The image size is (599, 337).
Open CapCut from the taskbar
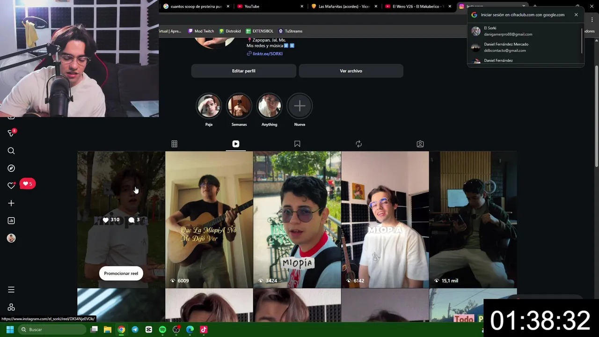point(149,330)
